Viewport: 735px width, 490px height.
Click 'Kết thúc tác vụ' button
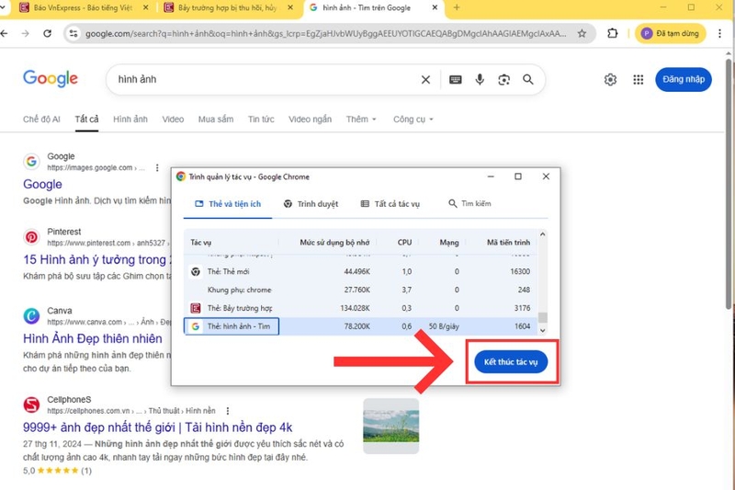pyautogui.click(x=511, y=362)
